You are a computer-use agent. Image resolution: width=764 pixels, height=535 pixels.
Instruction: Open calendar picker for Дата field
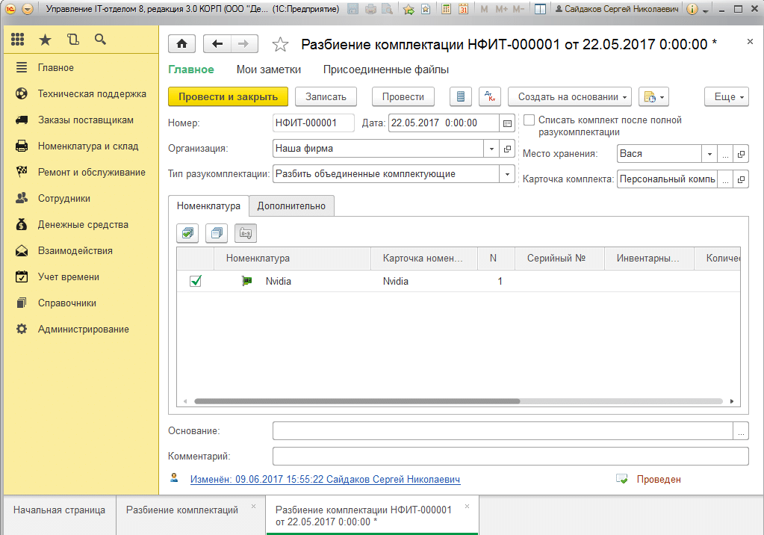tap(507, 123)
